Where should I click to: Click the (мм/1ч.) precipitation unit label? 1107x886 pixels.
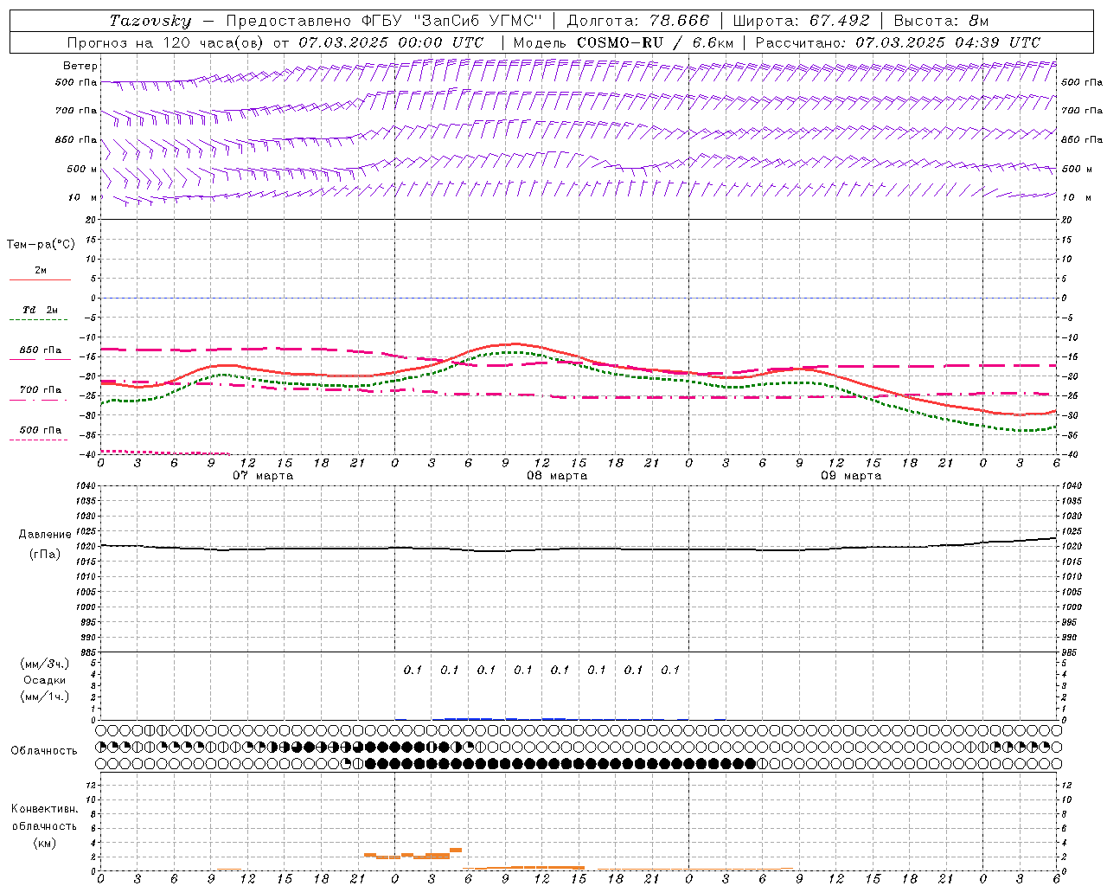tap(45, 697)
